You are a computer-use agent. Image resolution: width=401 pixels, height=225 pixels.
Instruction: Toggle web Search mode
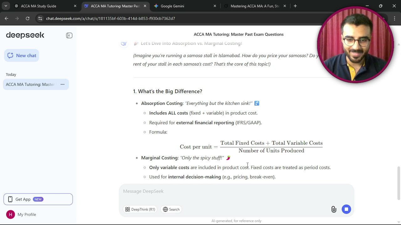point(171,209)
